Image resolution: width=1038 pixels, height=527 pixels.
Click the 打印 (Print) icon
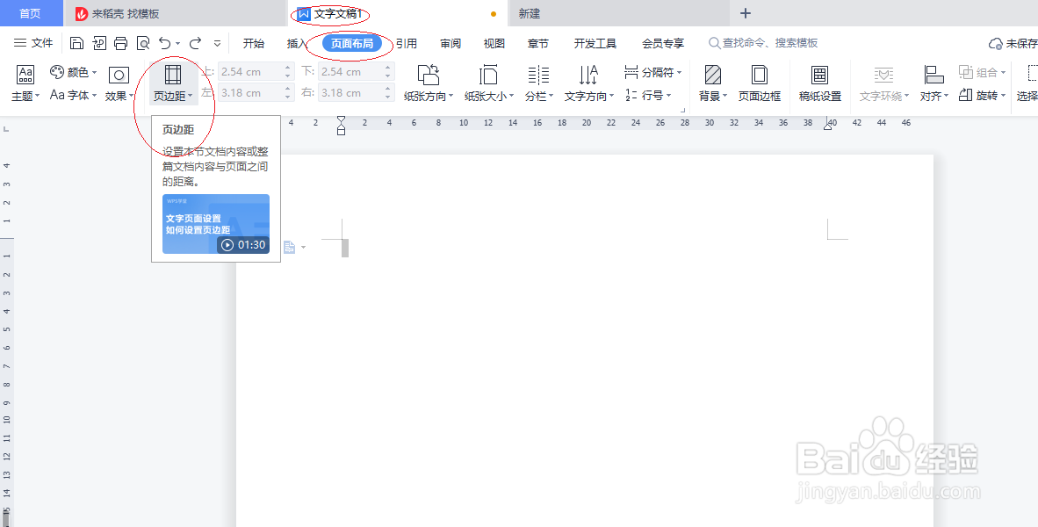click(x=120, y=41)
